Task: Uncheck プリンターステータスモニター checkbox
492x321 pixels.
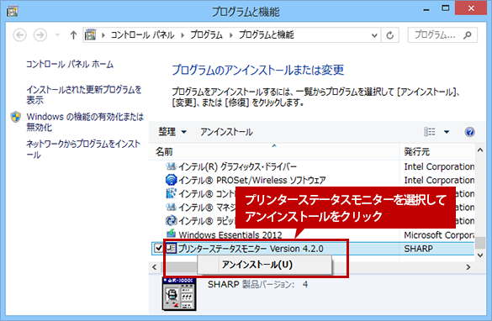Action: click(158, 248)
